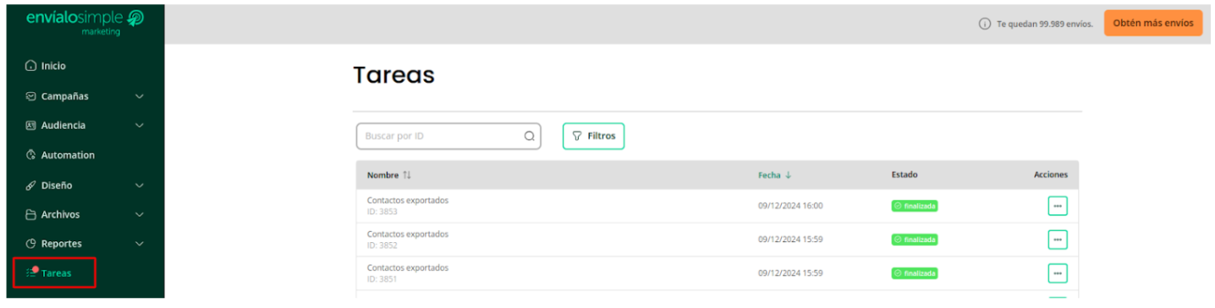Click the envialosimple marketing logo

(84, 23)
